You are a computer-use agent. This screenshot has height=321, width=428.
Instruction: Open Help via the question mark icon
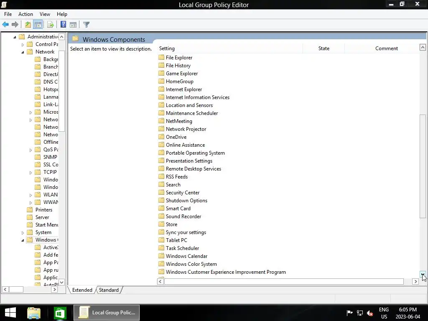click(x=63, y=25)
